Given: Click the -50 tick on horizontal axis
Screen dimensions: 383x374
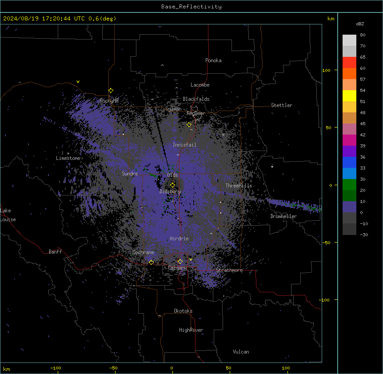Looking at the screenshot, I should click(x=113, y=368).
